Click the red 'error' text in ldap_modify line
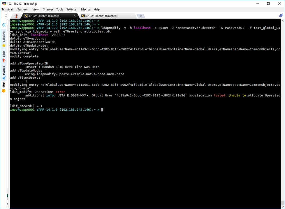This screenshot has height=209, width=285. pos(60,92)
